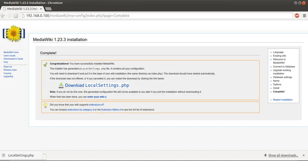The image size is (308, 161).
Task: Click the enter your wiki link
Action: point(96,97)
